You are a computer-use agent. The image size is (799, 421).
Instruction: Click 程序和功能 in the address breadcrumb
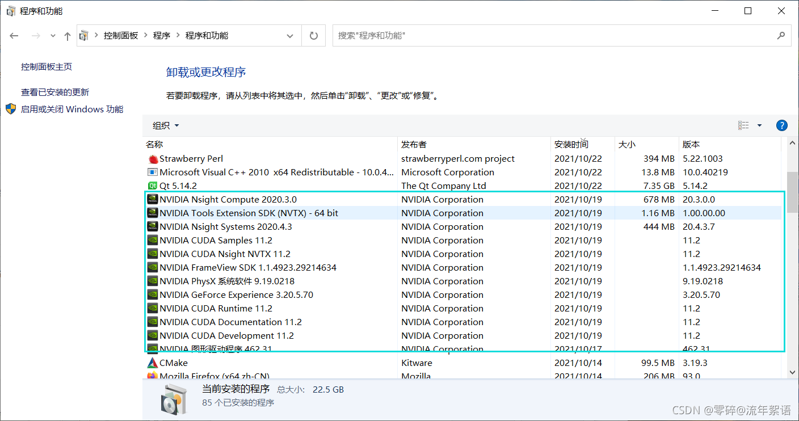point(207,36)
